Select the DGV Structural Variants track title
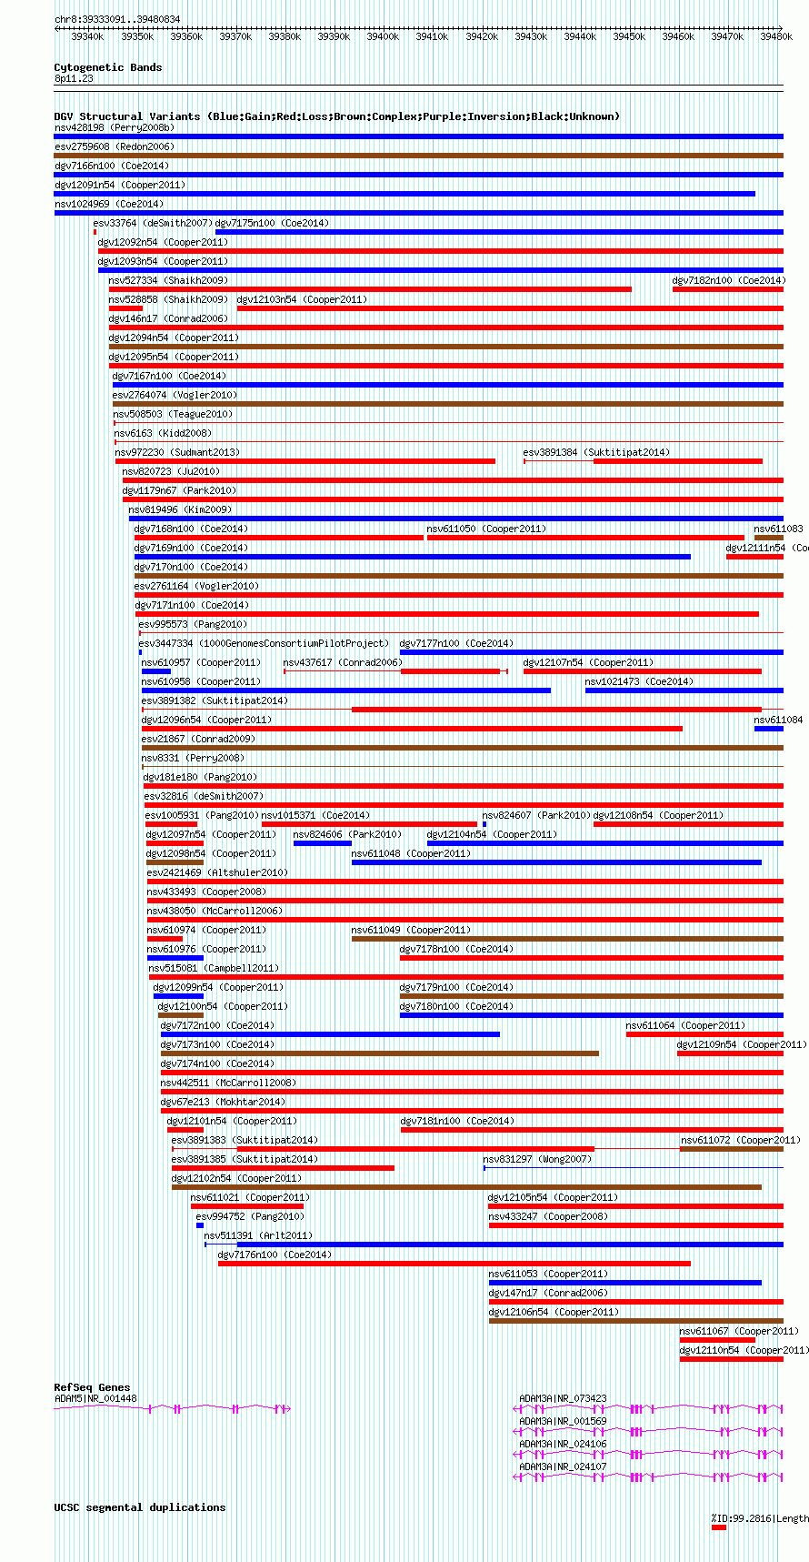 (337, 116)
